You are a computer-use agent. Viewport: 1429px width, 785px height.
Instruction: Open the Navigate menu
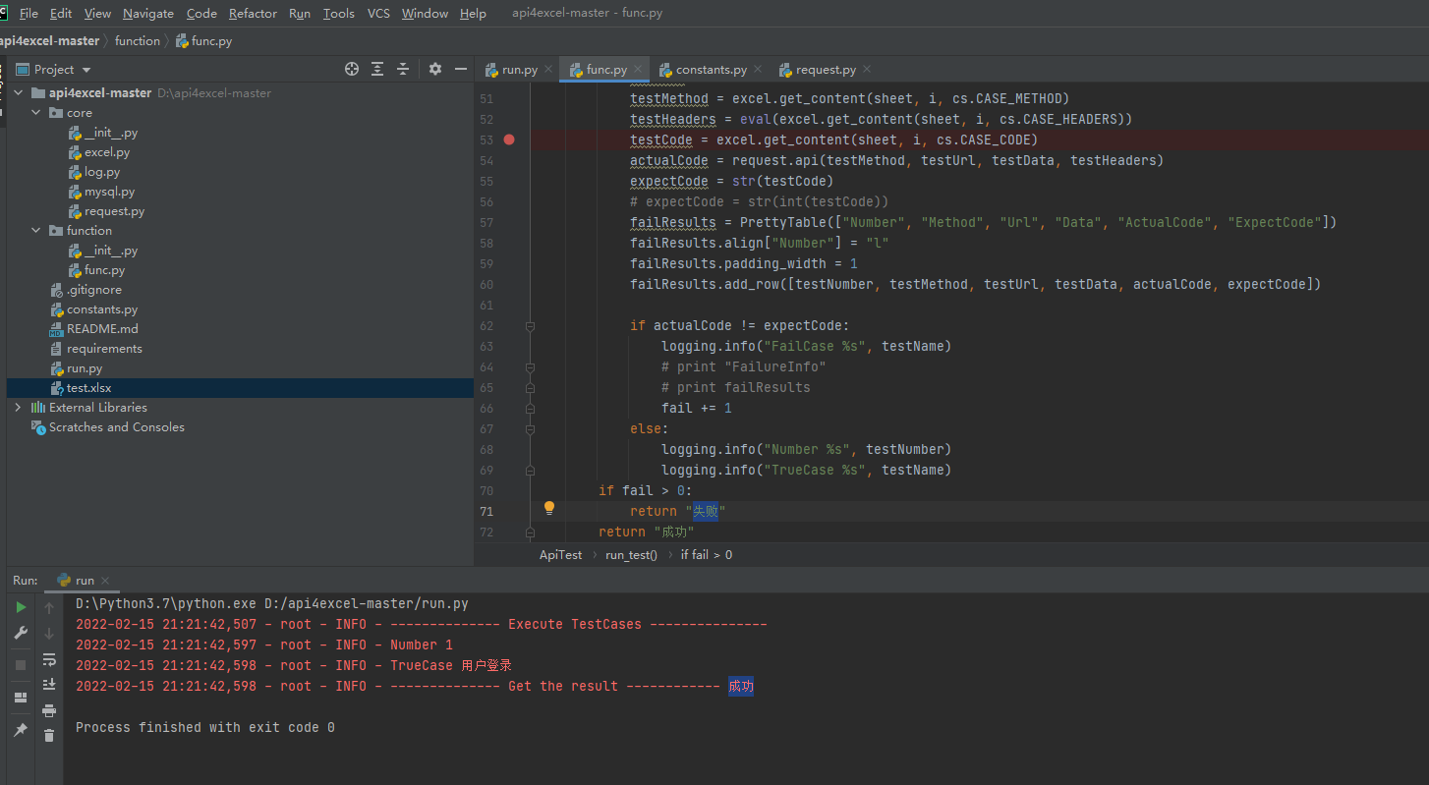[148, 14]
